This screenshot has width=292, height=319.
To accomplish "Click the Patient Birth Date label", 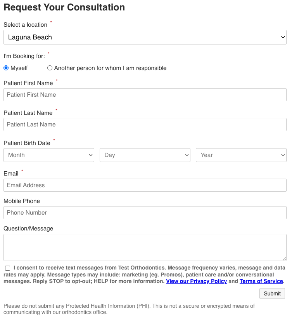I will click(27, 143).
